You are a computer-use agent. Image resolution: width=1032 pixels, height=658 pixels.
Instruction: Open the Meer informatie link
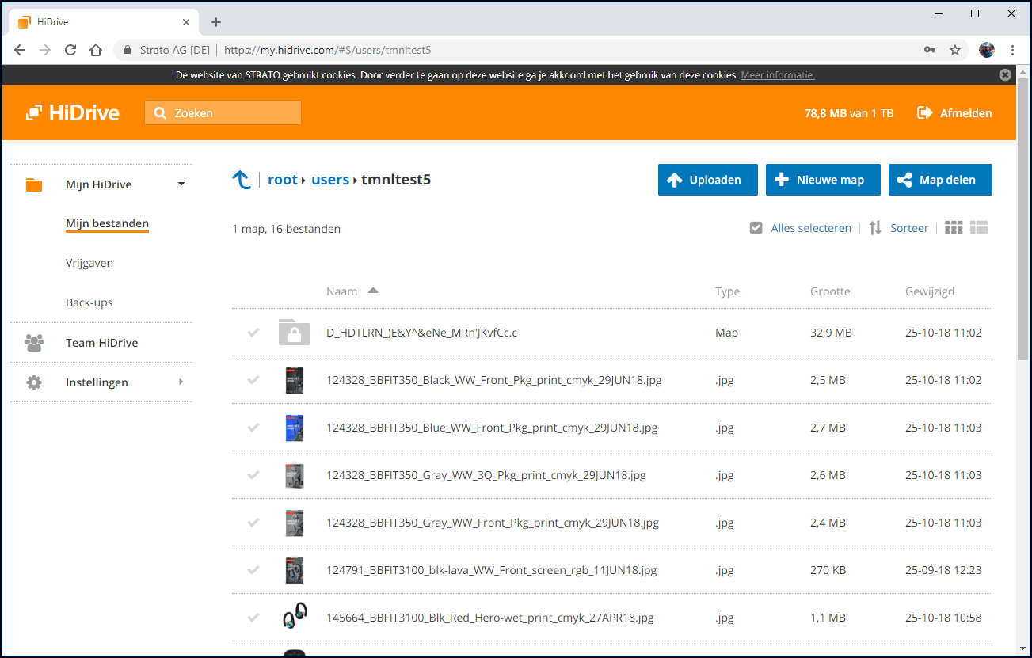(778, 75)
